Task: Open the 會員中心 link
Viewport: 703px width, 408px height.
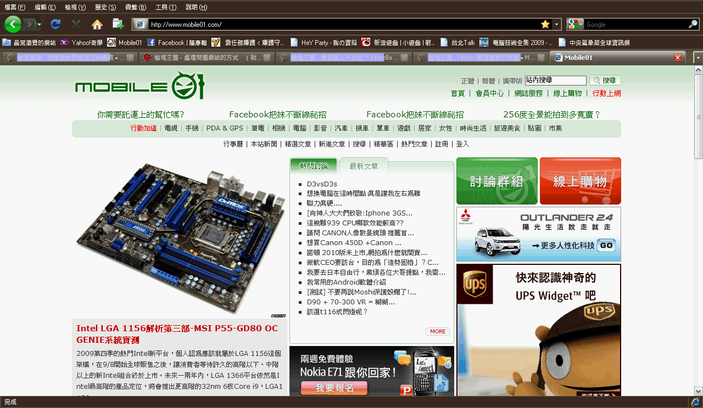Action: [489, 93]
